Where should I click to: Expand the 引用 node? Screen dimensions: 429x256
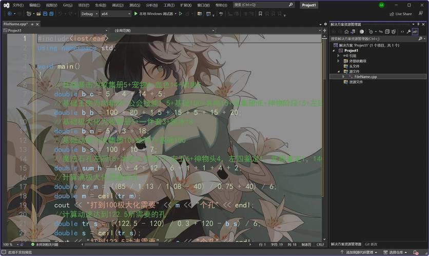(x=338, y=56)
